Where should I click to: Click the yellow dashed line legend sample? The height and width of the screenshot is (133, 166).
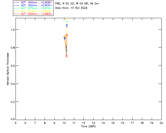(x=17, y=11)
